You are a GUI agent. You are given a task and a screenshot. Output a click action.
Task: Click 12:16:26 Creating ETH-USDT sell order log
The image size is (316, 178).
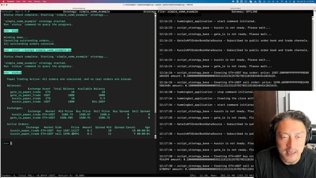click(x=234, y=84)
